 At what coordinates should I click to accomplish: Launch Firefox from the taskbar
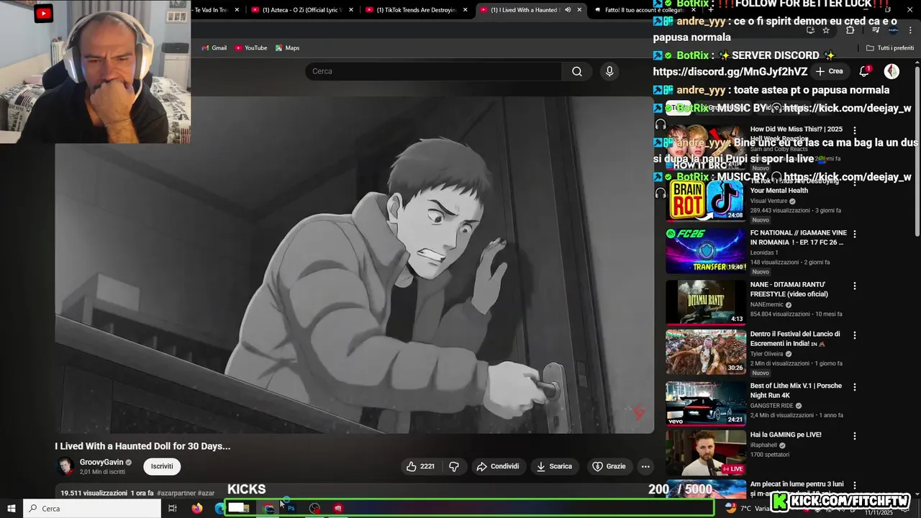click(197, 509)
